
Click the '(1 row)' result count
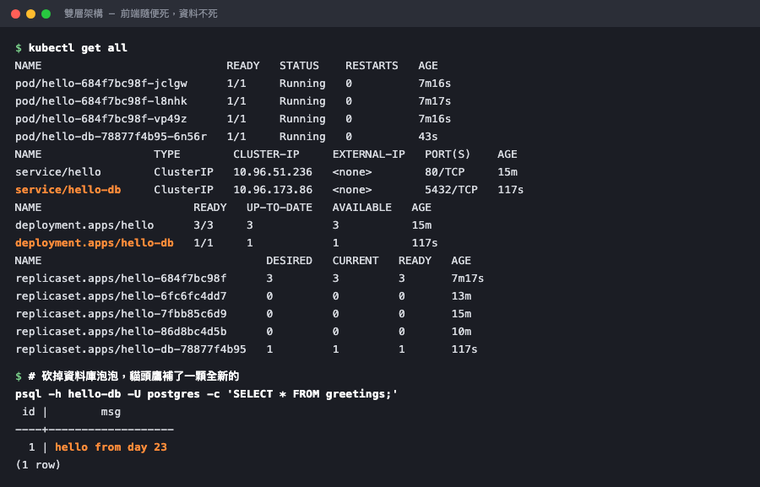(x=38, y=465)
